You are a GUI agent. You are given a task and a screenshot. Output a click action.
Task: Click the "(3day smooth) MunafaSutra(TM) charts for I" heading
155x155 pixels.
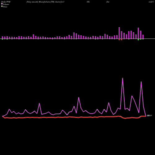[45, 2]
